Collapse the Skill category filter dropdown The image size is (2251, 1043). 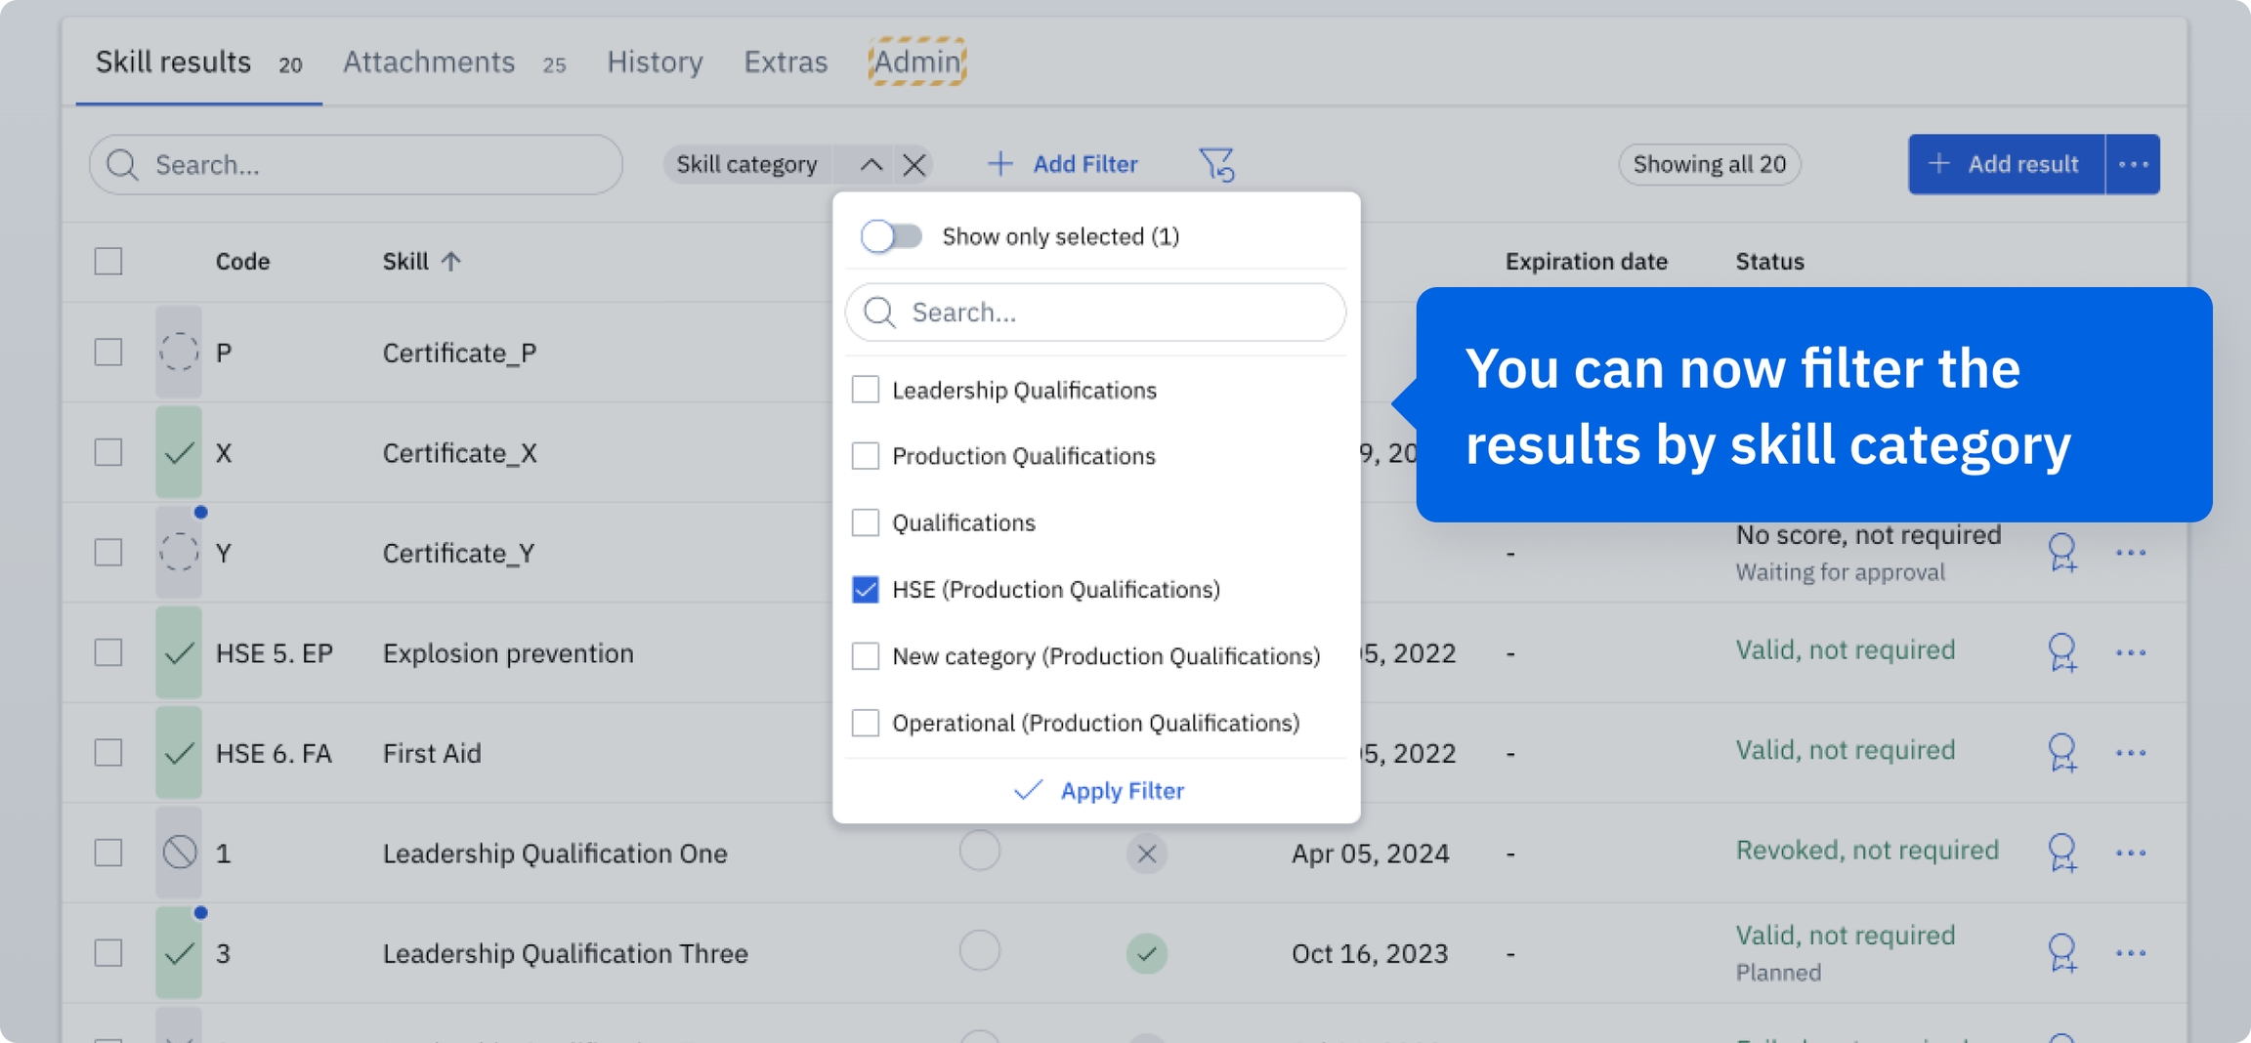click(871, 164)
